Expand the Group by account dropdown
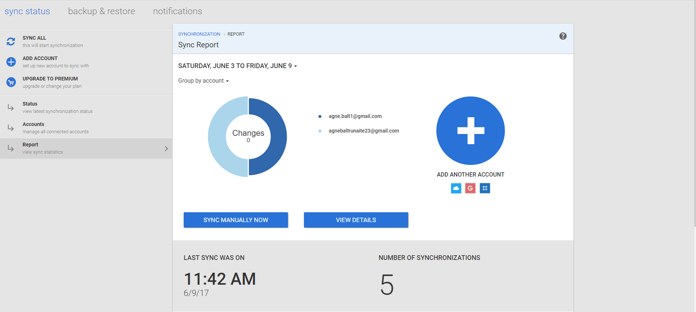Viewport: 696px width, 312px height. (x=203, y=81)
